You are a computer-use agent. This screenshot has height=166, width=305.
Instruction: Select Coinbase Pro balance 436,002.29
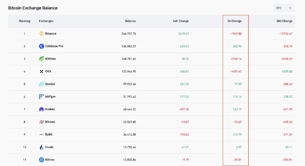(x=129, y=46)
